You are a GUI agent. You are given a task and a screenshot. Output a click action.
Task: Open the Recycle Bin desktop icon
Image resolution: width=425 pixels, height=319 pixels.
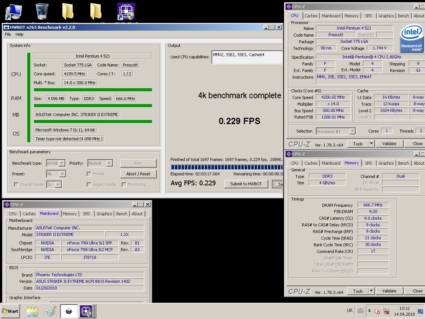42,11
